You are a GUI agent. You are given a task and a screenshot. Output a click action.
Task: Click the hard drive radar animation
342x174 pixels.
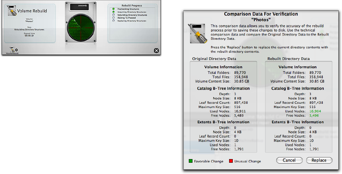click(81, 29)
